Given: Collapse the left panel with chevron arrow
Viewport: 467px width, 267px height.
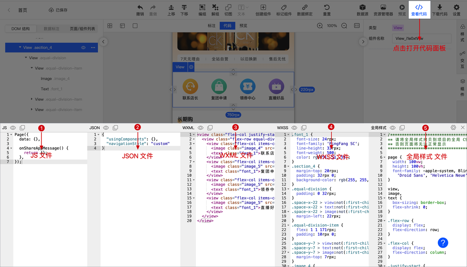Looking at the screenshot, I should [x=103, y=42].
